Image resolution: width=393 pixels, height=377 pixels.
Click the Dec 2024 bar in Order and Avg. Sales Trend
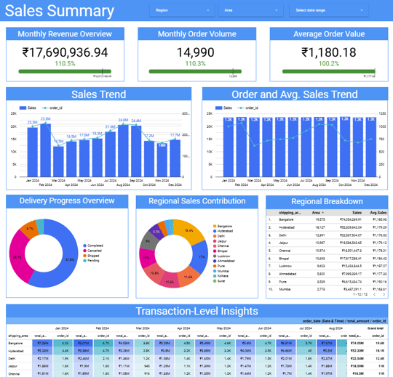tap(371, 147)
